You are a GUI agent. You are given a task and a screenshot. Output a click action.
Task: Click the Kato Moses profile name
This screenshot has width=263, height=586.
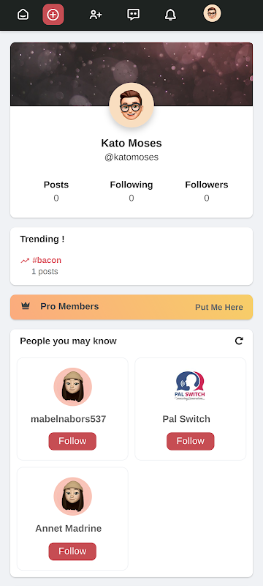pyautogui.click(x=131, y=143)
